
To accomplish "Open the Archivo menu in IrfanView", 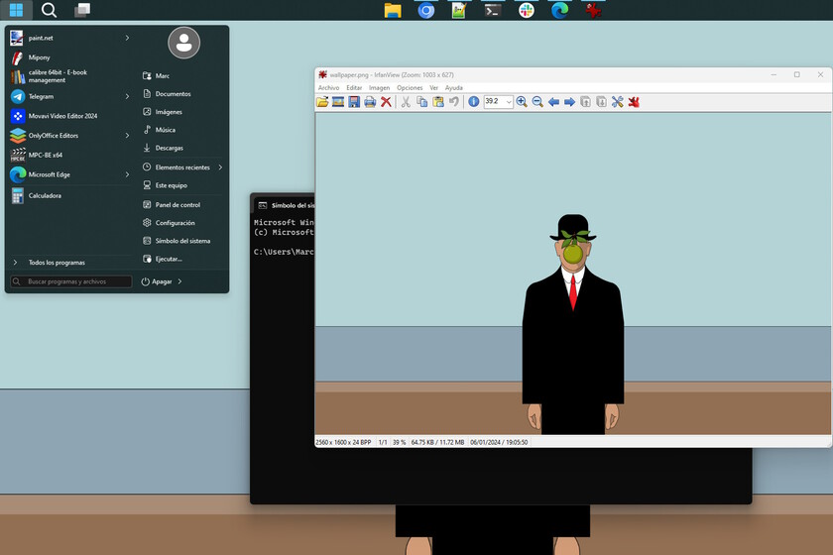I will click(x=328, y=87).
